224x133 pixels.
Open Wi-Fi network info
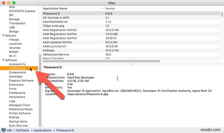pos(12,56)
